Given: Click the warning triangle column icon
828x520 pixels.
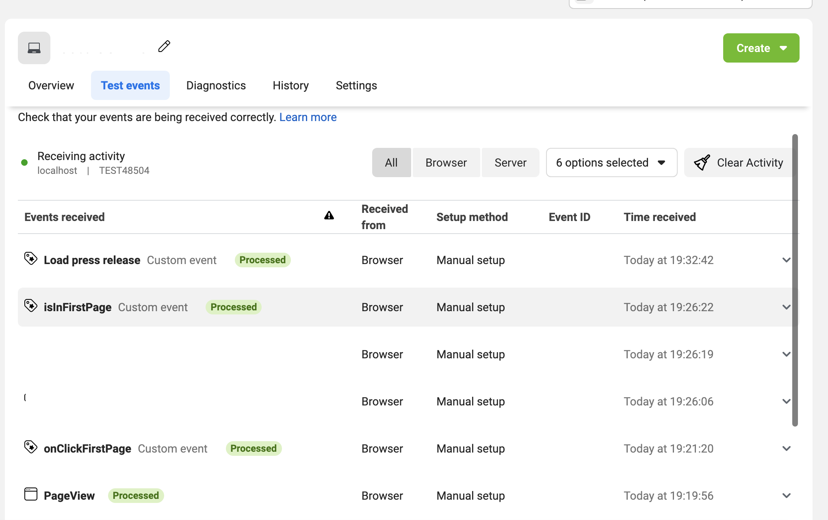Looking at the screenshot, I should [329, 215].
